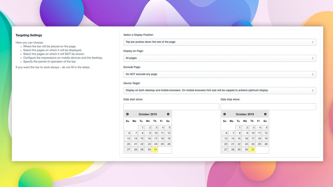Click 'Where the bar will be placed' bullet
The width and height of the screenshot is (333, 187).
[50, 46]
